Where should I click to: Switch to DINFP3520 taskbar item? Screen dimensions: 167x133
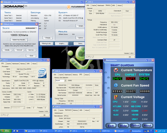tap(105, 131)
